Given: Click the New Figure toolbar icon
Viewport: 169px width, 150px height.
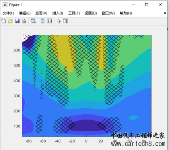Looking at the screenshot, I should point(4,21).
